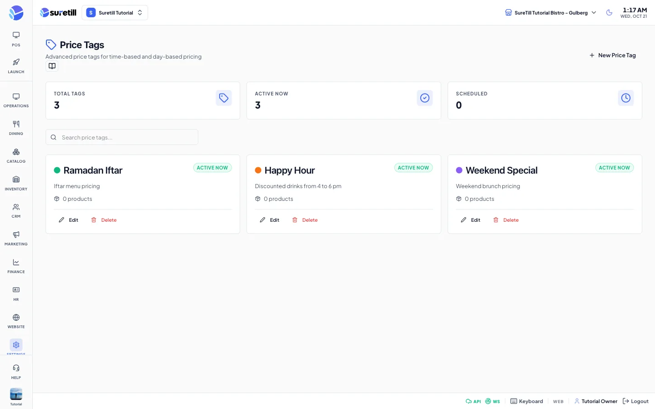
Task: Click Tutorial Owner user link
Action: pos(596,401)
